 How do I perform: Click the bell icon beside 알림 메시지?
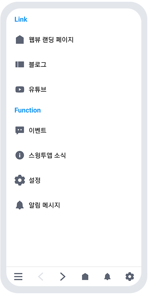(x=20, y=205)
